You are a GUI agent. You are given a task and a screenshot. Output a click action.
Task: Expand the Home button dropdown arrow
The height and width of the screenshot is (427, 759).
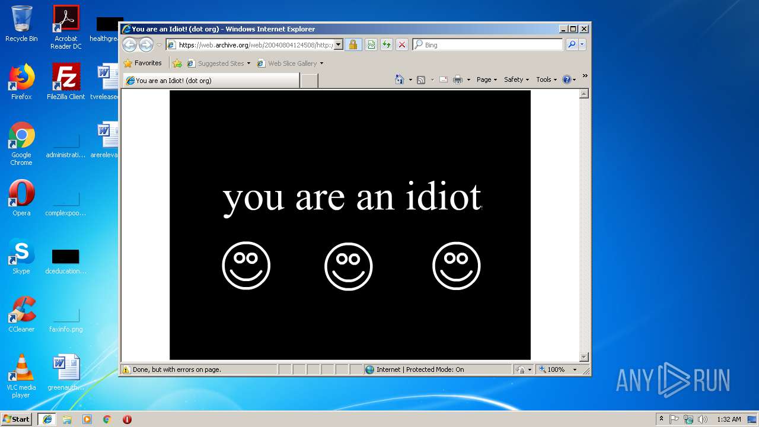point(410,80)
